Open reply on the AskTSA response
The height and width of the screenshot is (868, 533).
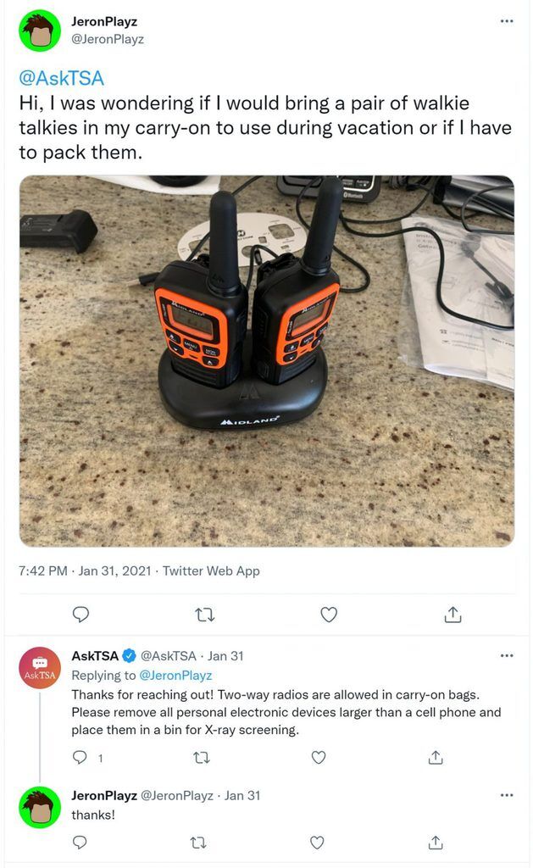(x=81, y=757)
